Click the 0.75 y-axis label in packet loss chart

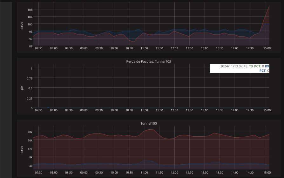coord(29,78)
